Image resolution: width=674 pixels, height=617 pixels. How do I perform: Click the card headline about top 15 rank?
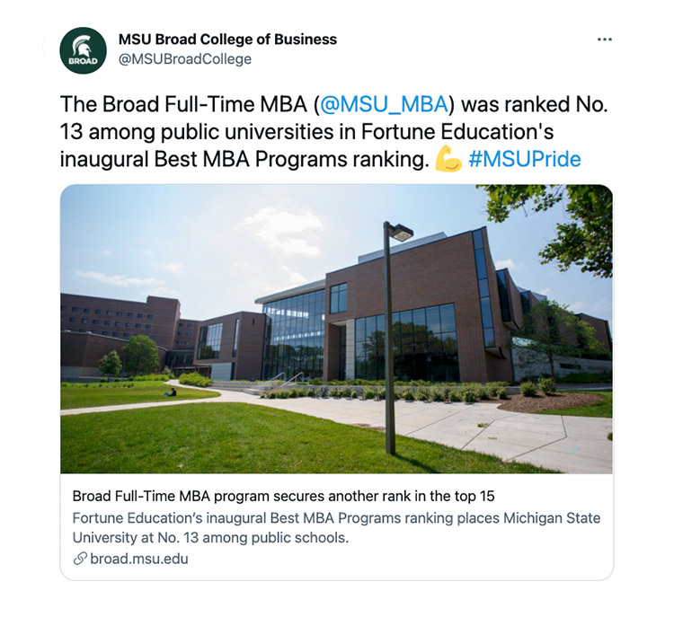(283, 497)
